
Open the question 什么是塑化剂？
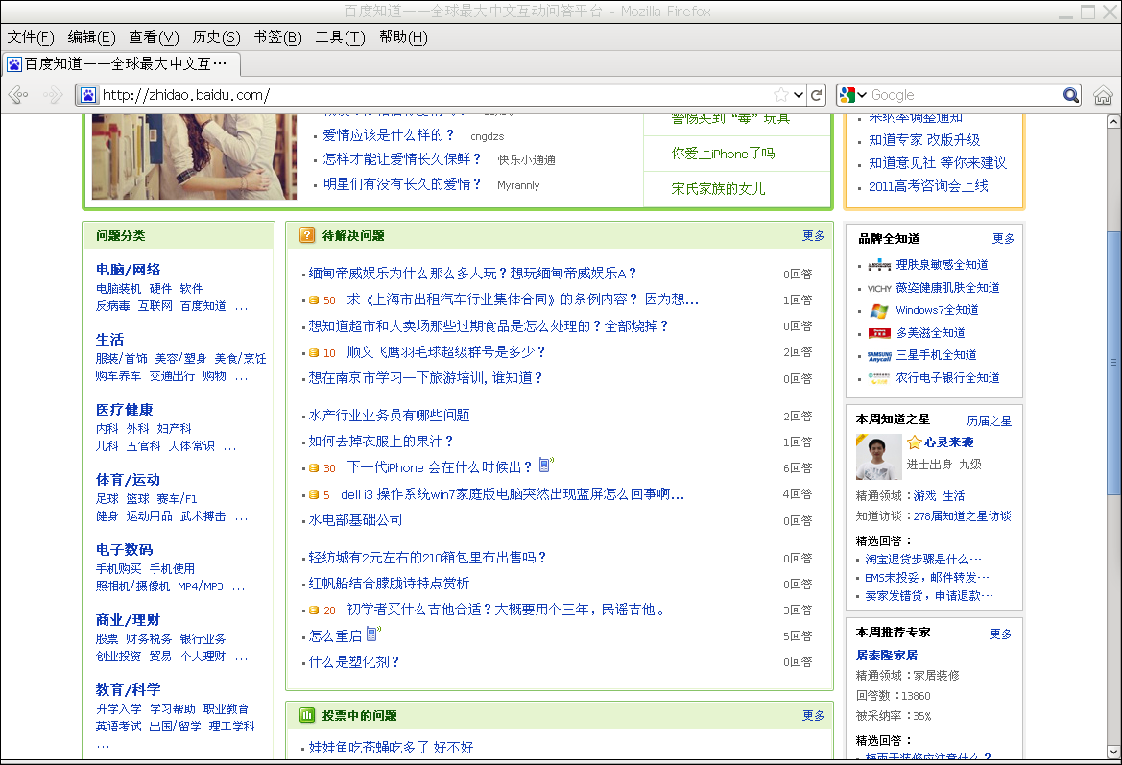point(353,662)
